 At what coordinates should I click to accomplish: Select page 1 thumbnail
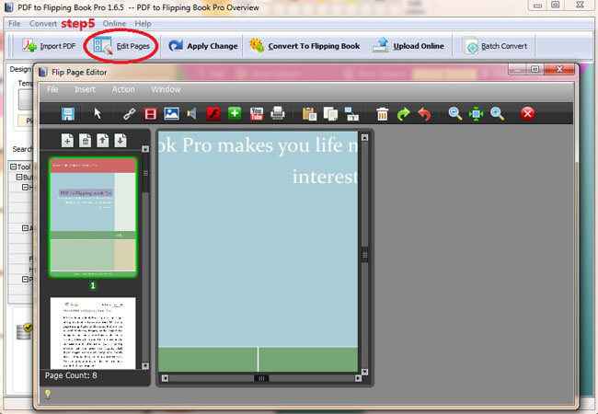[x=93, y=217]
